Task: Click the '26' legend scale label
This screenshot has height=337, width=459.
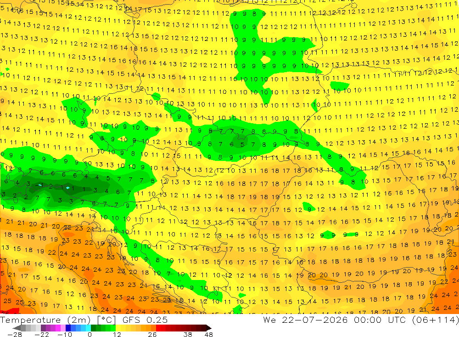Action: [x=152, y=334]
